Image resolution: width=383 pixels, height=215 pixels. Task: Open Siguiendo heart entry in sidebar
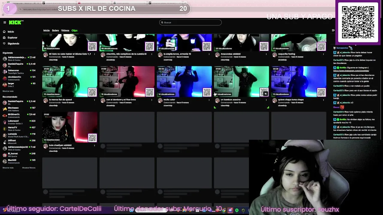(x=11, y=44)
